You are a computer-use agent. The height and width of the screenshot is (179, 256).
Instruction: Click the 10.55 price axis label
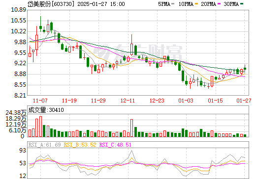point(18,21)
